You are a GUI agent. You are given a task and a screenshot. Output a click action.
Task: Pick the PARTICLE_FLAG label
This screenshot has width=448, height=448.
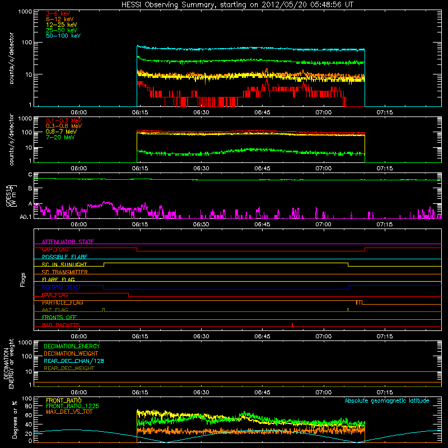(63, 302)
